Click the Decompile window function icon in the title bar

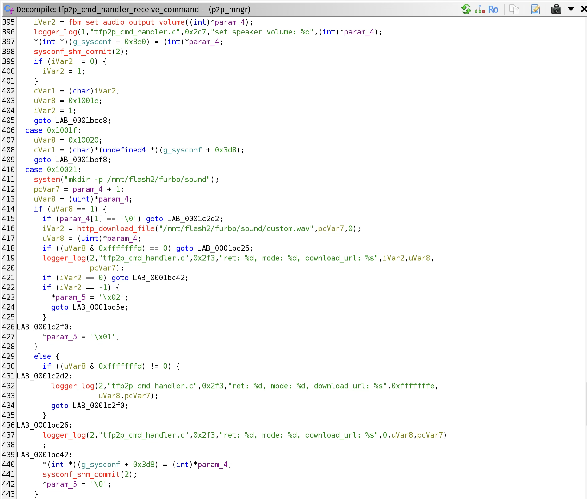(x=9, y=10)
